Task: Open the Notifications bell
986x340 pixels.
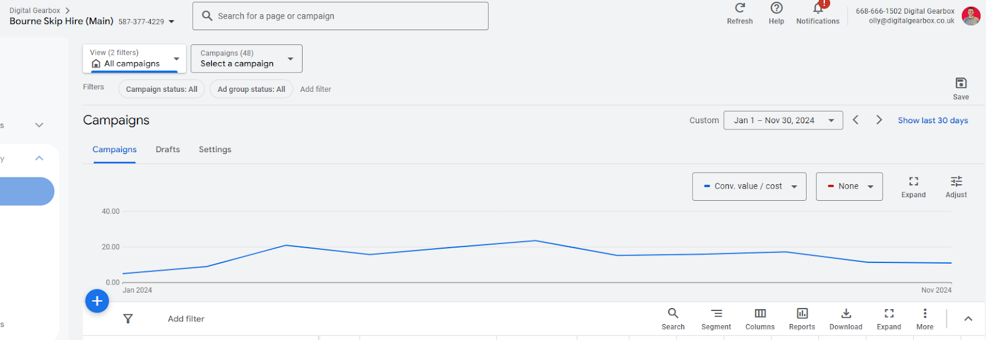Action: click(818, 9)
